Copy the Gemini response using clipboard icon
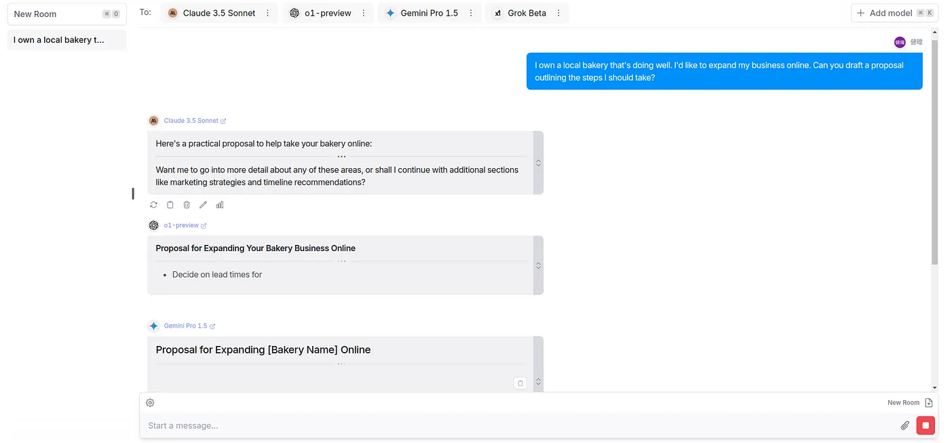The image size is (950, 443). [x=520, y=383]
